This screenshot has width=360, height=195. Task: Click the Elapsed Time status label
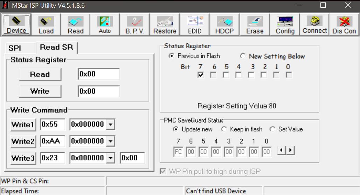20,191
